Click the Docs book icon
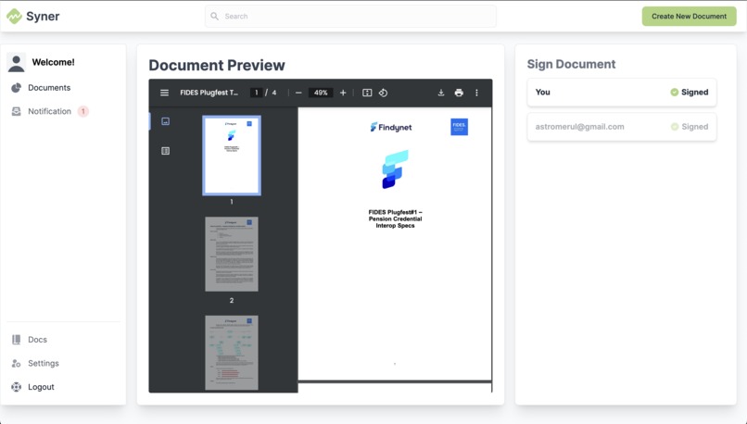 16,340
